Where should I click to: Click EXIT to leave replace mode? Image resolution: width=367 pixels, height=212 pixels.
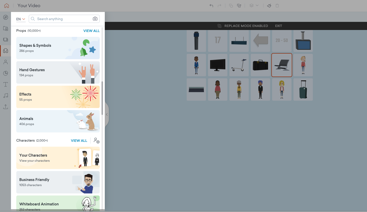[278, 26]
